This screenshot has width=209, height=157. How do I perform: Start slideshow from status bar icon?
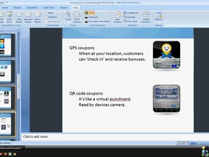(x=187, y=143)
